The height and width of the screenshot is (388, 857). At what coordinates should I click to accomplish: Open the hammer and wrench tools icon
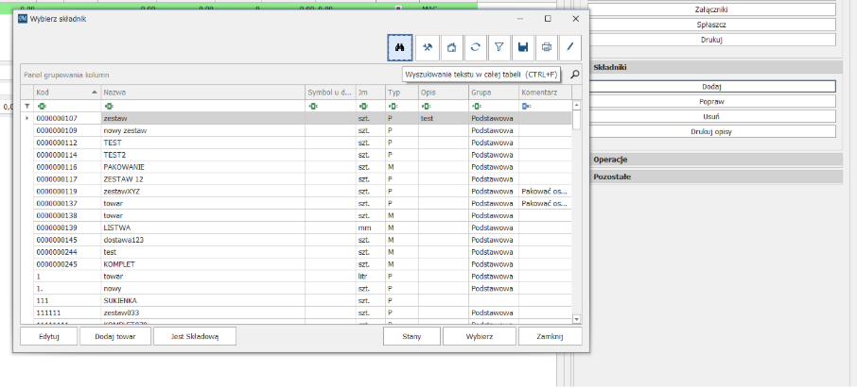pos(427,47)
